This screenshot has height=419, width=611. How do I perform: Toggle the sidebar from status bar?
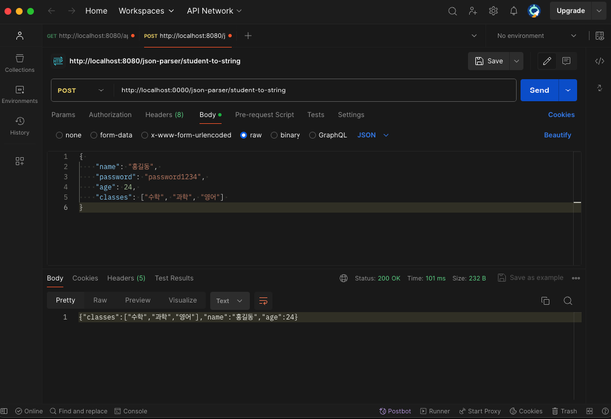click(5, 411)
